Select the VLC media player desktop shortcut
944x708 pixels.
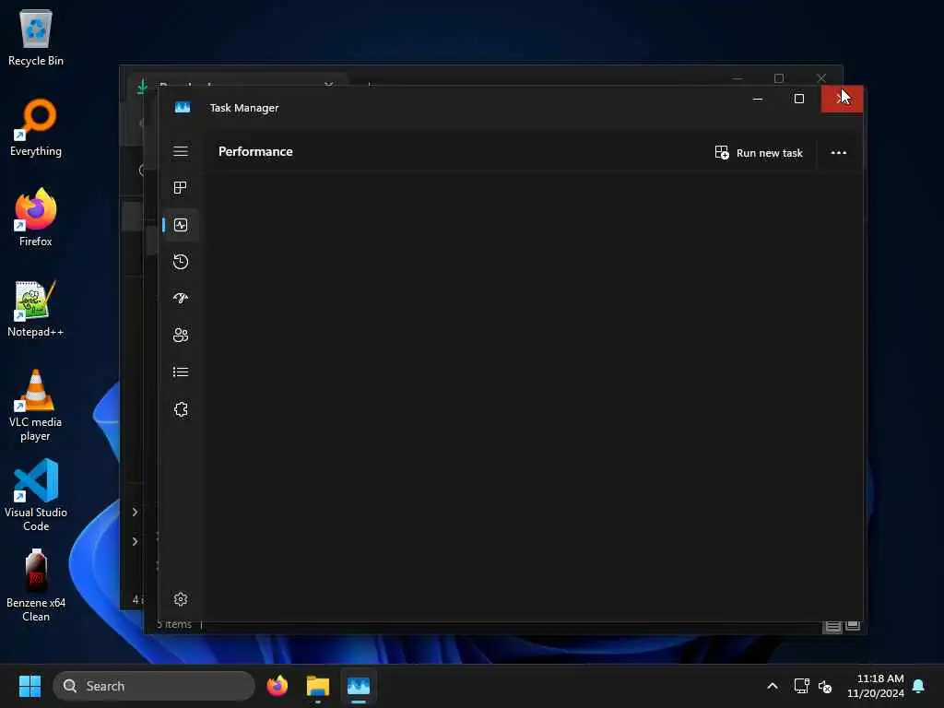pos(36,406)
